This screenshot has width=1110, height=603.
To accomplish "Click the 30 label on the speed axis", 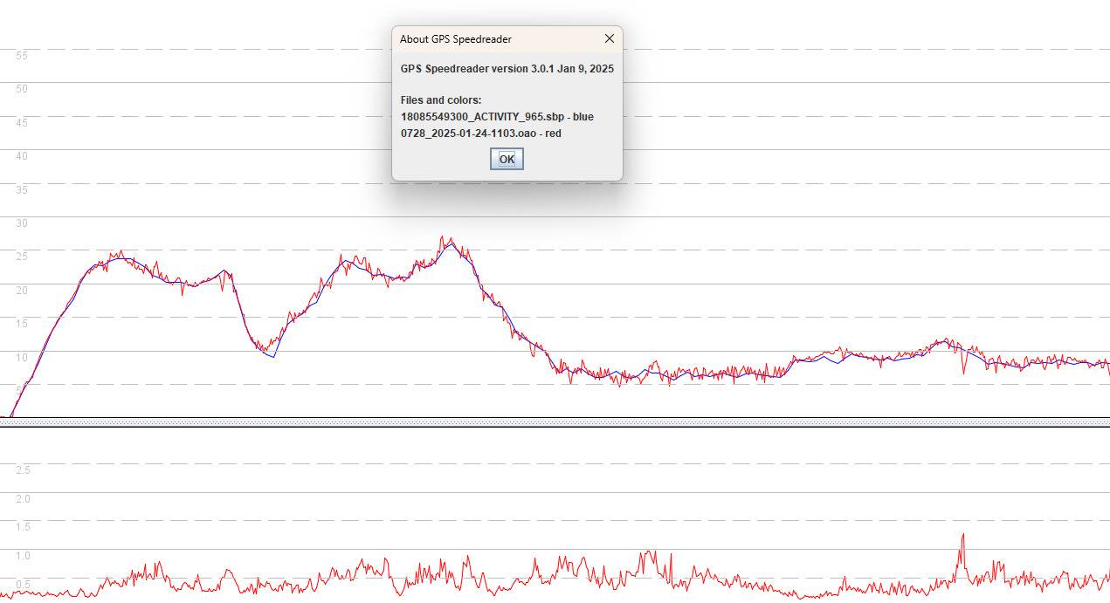I will (x=22, y=223).
